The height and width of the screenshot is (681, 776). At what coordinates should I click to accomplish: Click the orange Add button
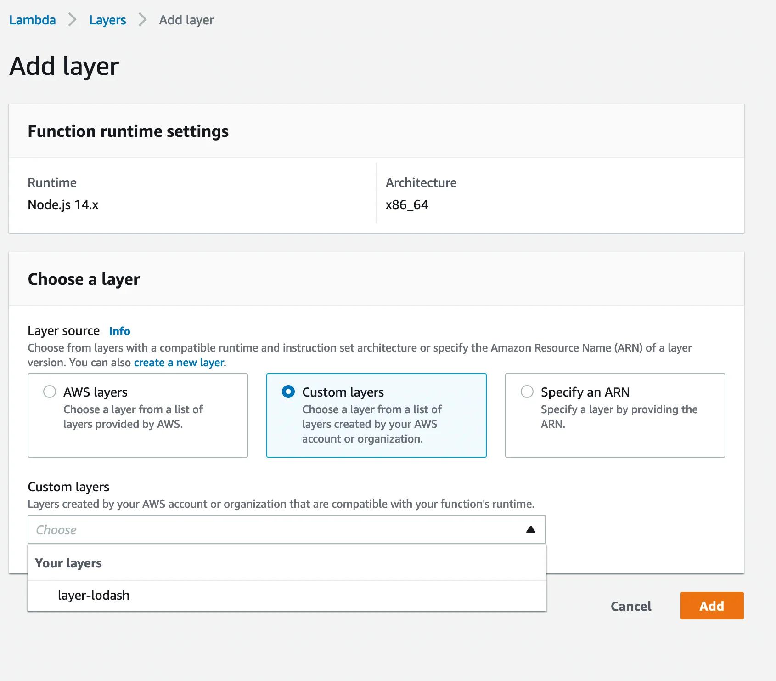tap(711, 606)
